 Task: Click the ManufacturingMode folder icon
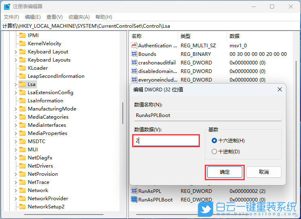coord(22,109)
